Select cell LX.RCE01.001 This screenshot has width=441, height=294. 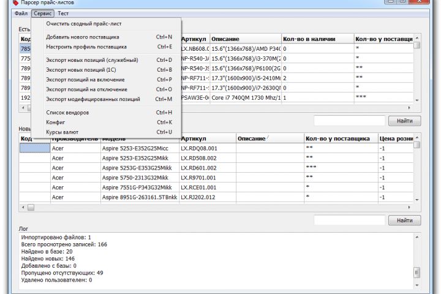coord(207,187)
